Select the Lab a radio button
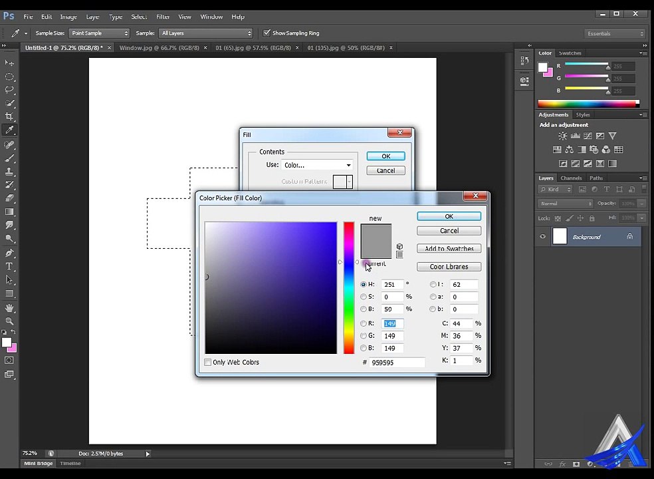 tap(433, 297)
